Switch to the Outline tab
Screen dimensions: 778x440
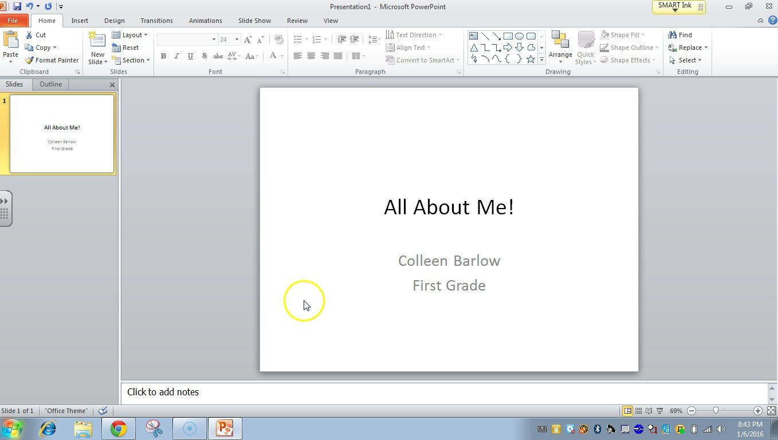pyautogui.click(x=50, y=84)
